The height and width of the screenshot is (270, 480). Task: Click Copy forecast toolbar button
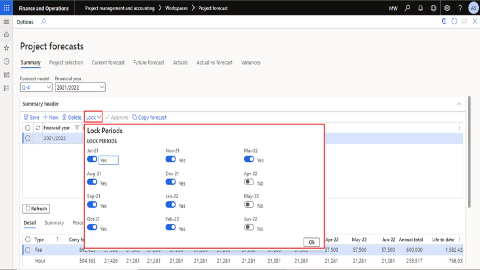coord(149,117)
